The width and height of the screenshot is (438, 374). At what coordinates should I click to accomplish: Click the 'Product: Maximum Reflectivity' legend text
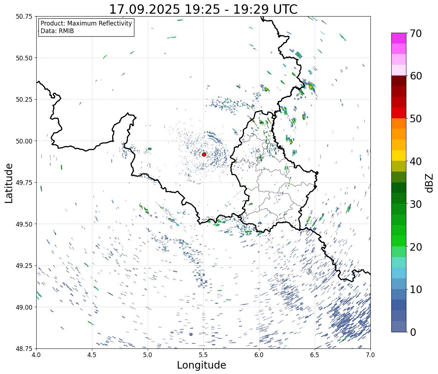coord(86,23)
